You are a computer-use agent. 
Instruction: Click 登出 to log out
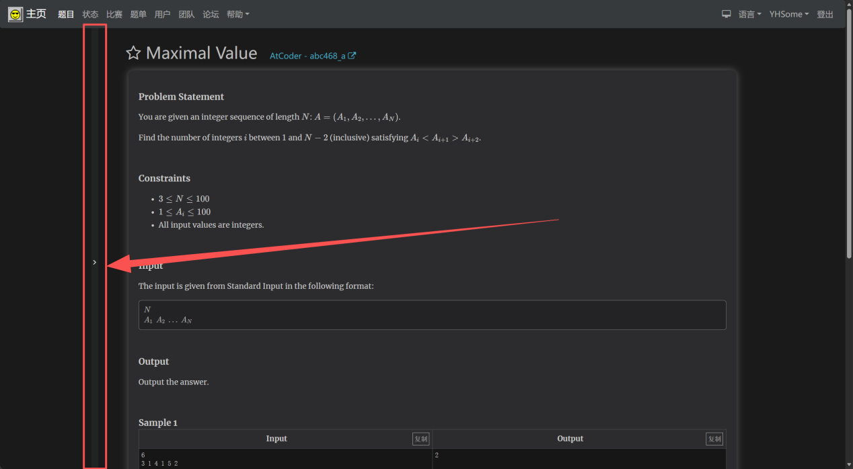click(x=825, y=14)
